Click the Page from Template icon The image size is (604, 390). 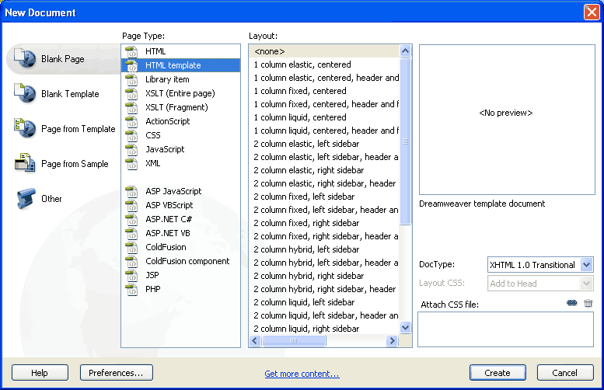pyautogui.click(x=25, y=128)
